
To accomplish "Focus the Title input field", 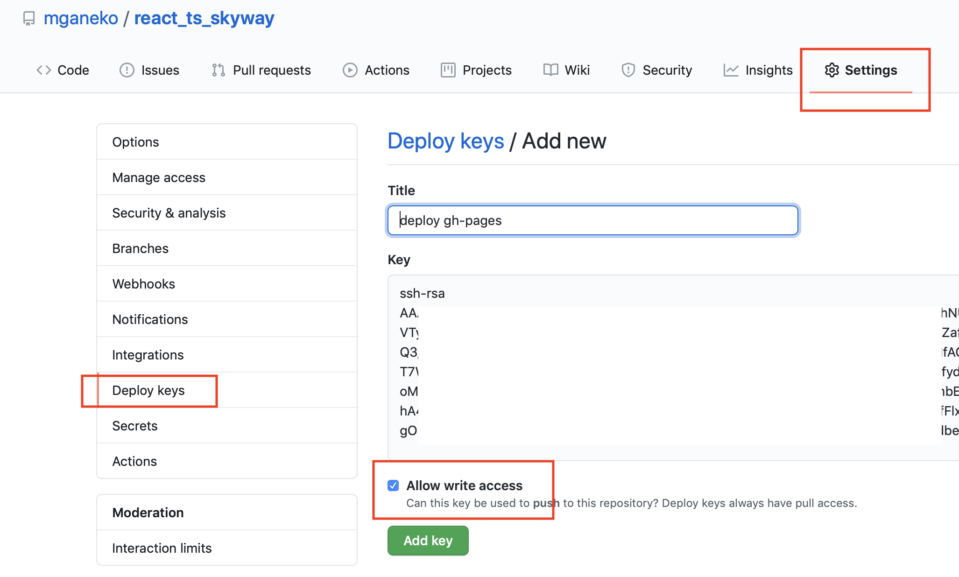I will [593, 220].
